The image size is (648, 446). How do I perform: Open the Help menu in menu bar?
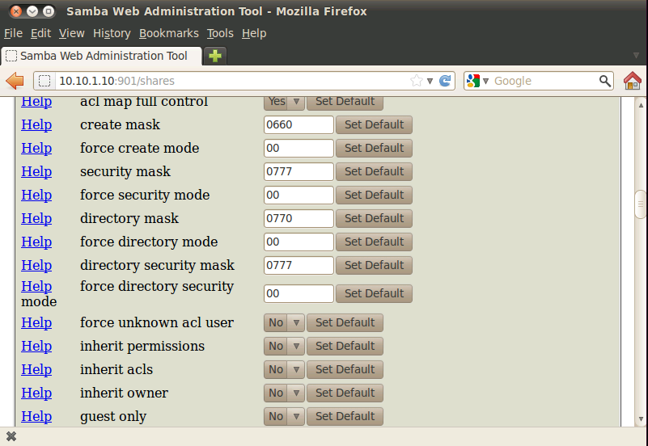(254, 33)
